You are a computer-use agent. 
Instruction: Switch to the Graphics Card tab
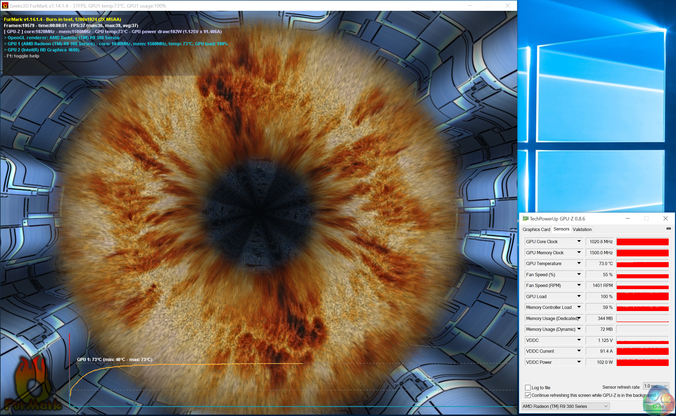(536, 229)
